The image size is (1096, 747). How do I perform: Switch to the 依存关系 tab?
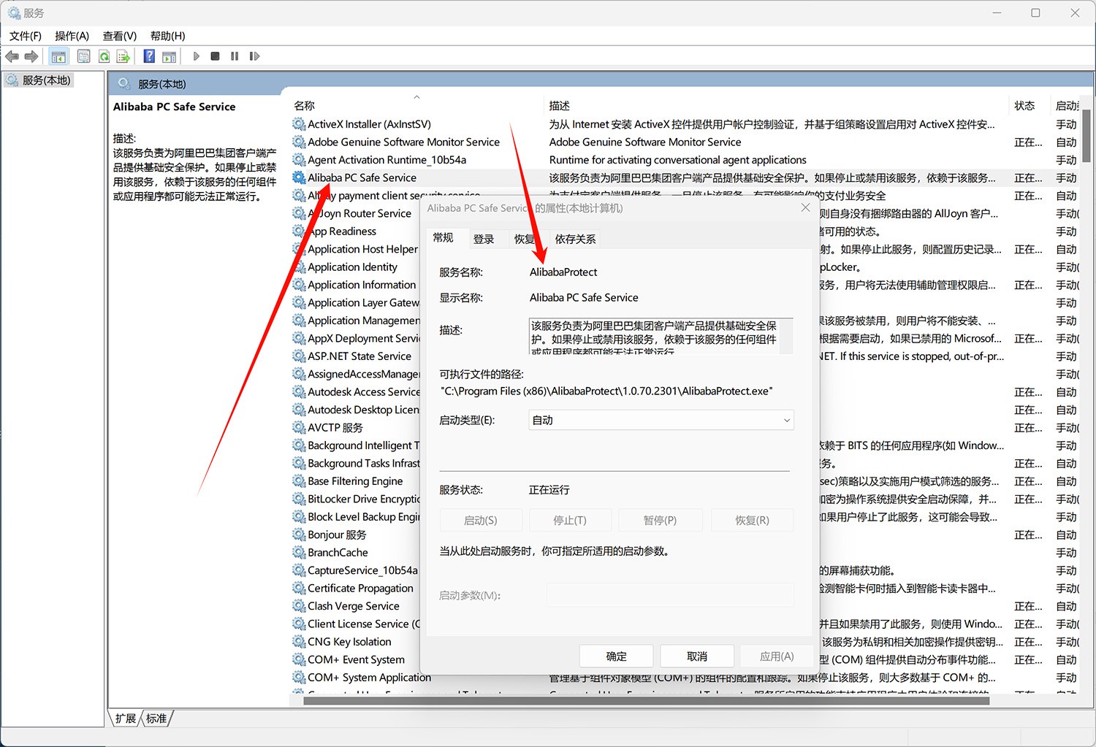click(x=575, y=239)
